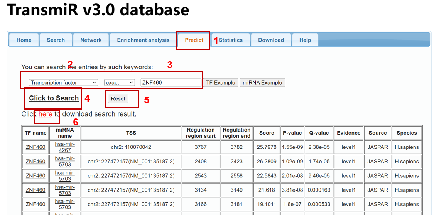Click the red here download link
Viewport: 434px width, 215px height.
click(46, 114)
